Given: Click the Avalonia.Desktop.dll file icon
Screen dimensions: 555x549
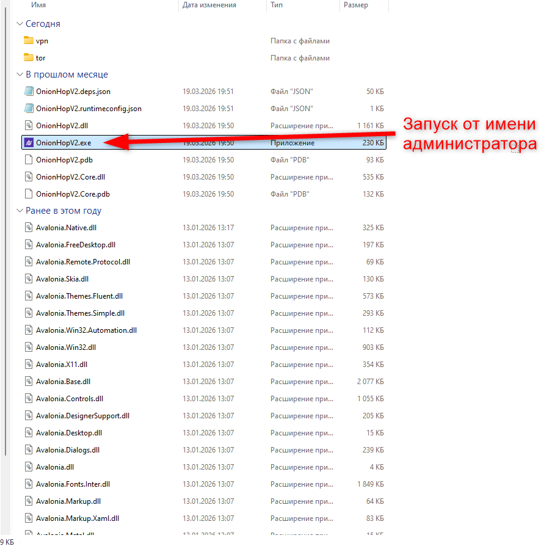Looking at the screenshot, I should point(29,432).
